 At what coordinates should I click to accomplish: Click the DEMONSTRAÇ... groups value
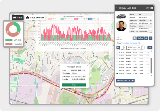(x=144, y=29)
